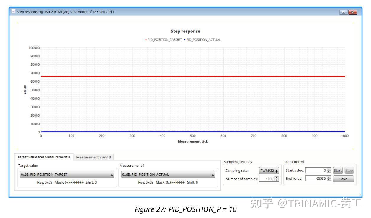Switch to the Measurement 2 and 3 tab
371x218 pixels.
94,158
